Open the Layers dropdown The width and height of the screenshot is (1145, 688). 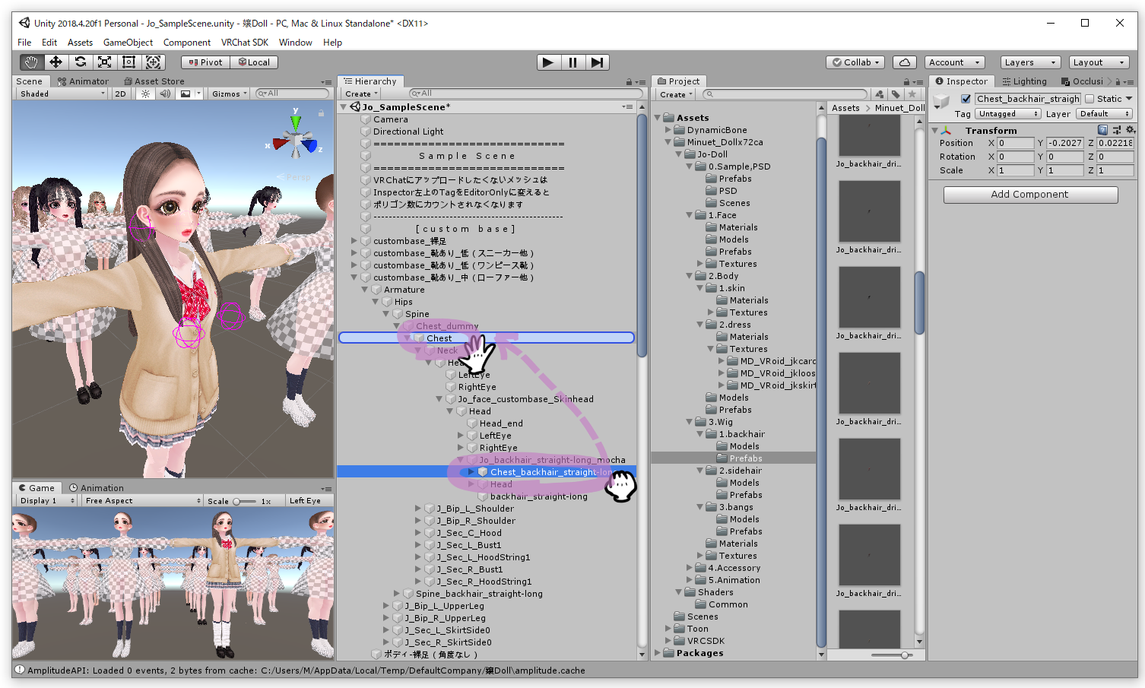[1030, 62]
